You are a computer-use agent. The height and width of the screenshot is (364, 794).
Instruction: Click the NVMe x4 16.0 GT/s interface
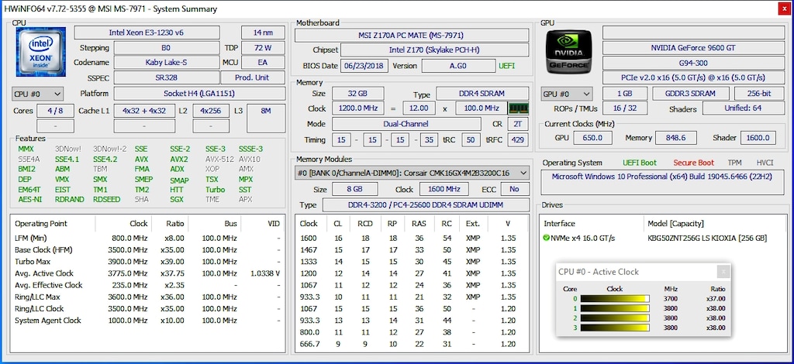pyautogui.click(x=583, y=238)
